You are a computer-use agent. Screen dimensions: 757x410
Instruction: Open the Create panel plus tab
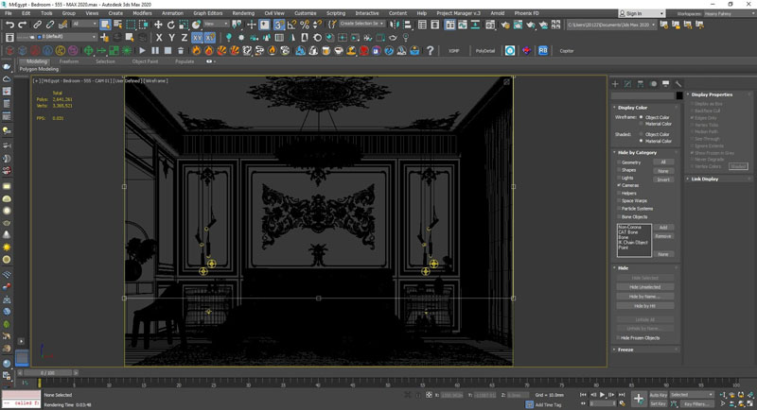(615, 84)
